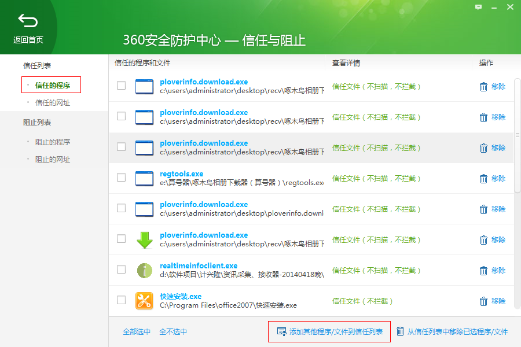This screenshot has width=521, height=347.
Task: Select 信任的程序 in the sidebar
Action: [53, 86]
